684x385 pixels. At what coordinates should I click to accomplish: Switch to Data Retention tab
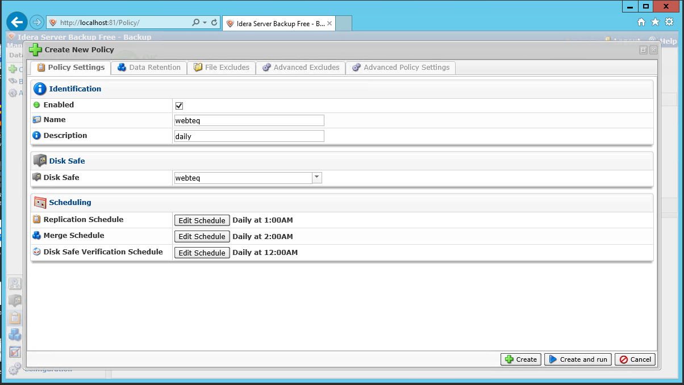click(x=149, y=68)
